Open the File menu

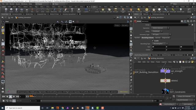(3, 4)
